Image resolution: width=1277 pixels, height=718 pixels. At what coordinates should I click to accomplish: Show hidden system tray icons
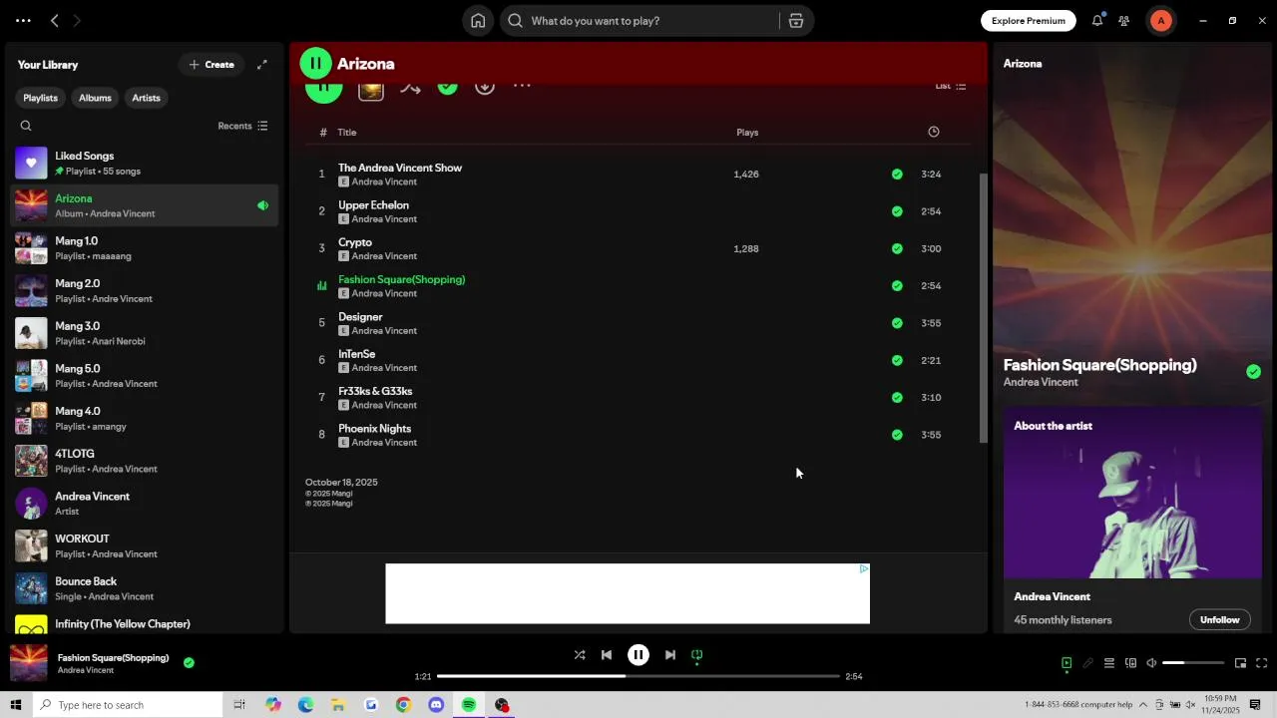[x=1143, y=705]
